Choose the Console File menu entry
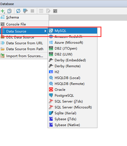The width and height of the screenshot is (127, 146). coord(24,24)
